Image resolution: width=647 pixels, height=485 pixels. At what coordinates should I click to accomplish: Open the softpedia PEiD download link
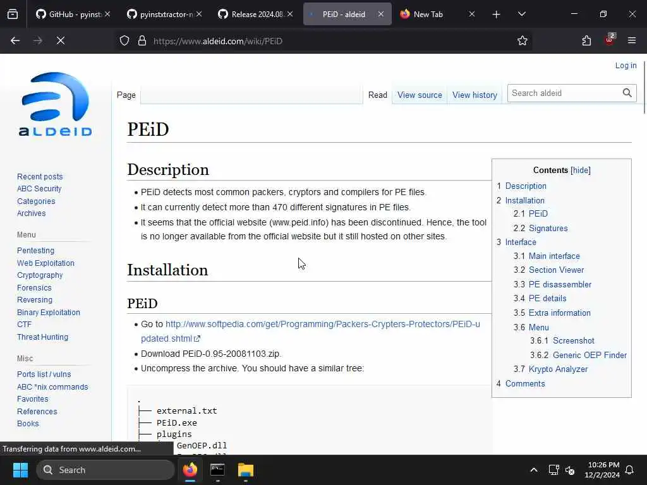coord(310,331)
